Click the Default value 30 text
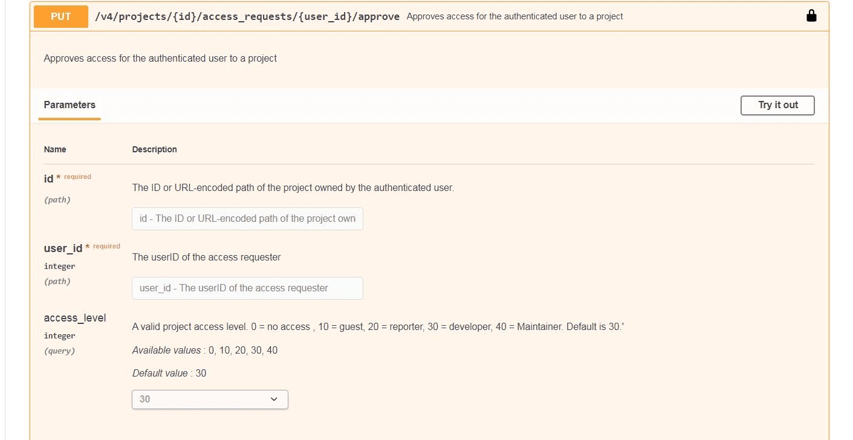 pos(170,373)
